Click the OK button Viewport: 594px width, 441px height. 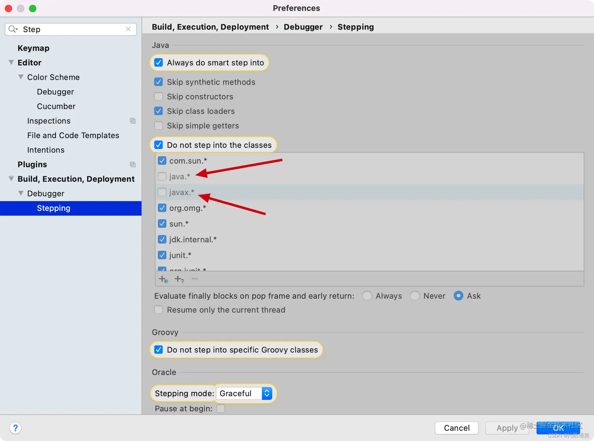(x=558, y=428)
